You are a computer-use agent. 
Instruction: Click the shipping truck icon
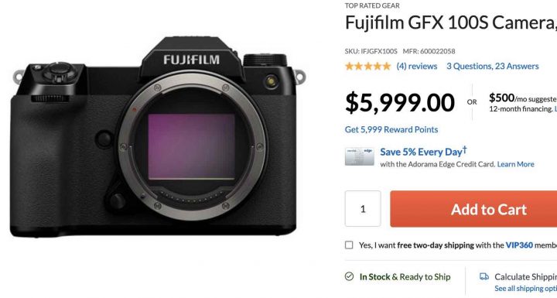point(484,276)
